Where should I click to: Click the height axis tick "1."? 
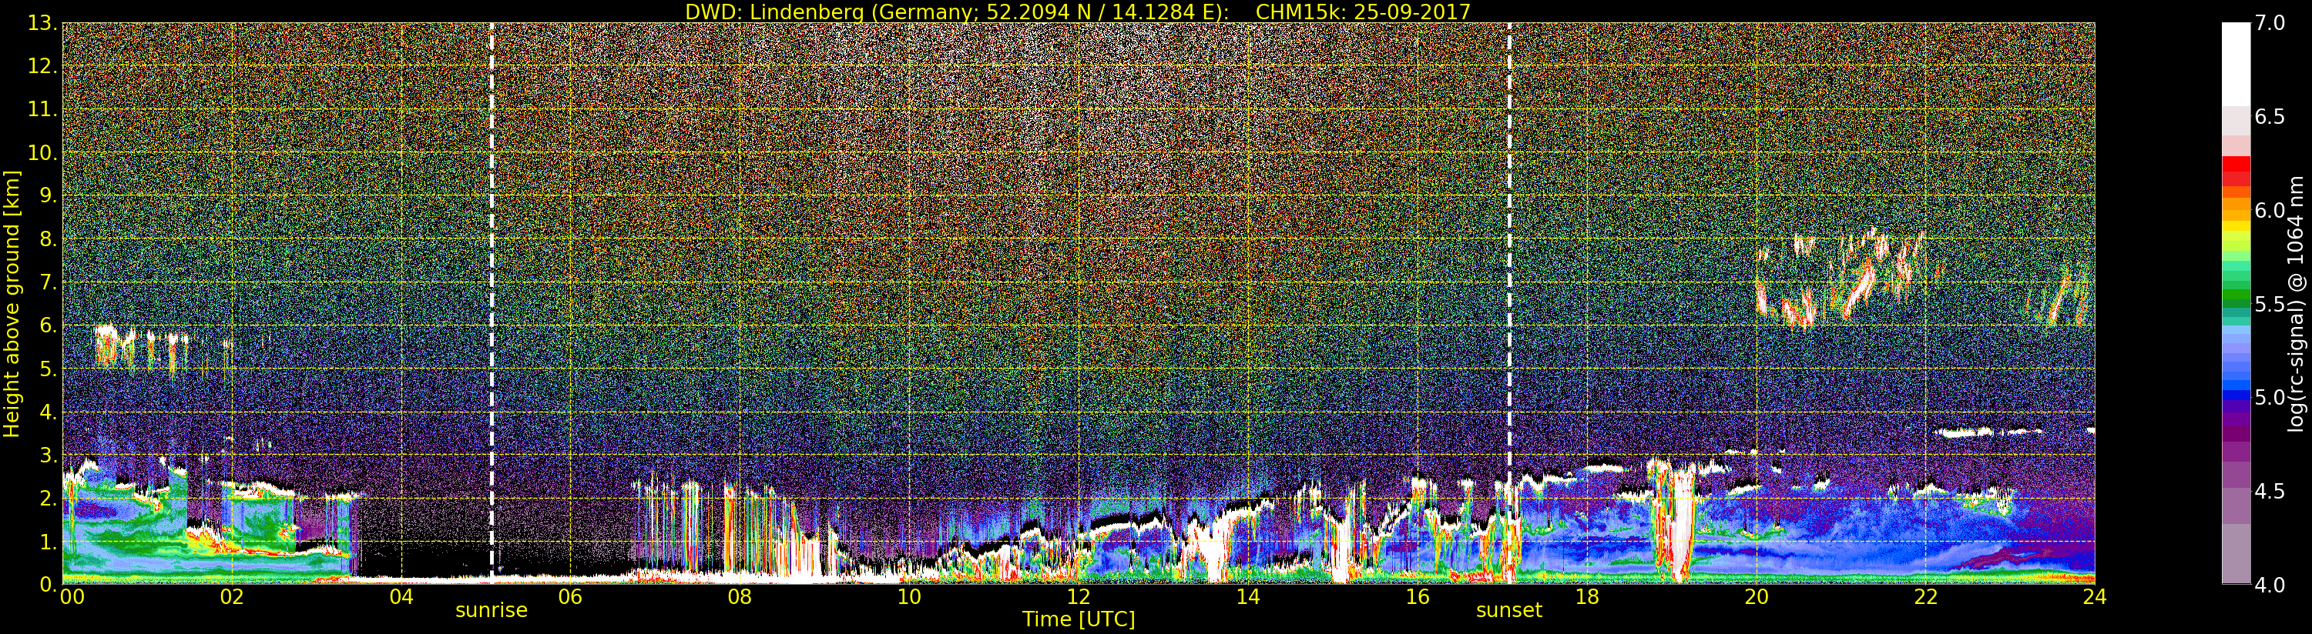49,542
